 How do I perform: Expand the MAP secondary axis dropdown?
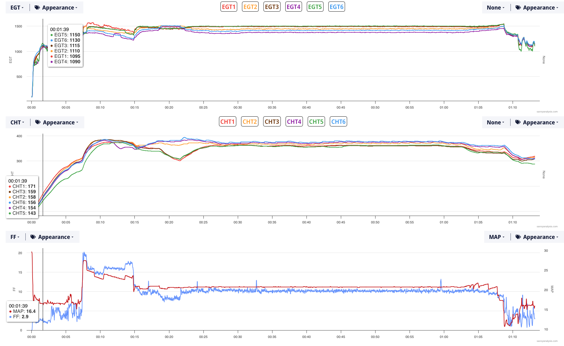[496, 237]
